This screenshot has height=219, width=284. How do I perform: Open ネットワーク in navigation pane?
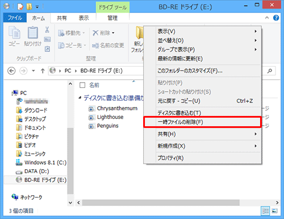coord(27,197)
